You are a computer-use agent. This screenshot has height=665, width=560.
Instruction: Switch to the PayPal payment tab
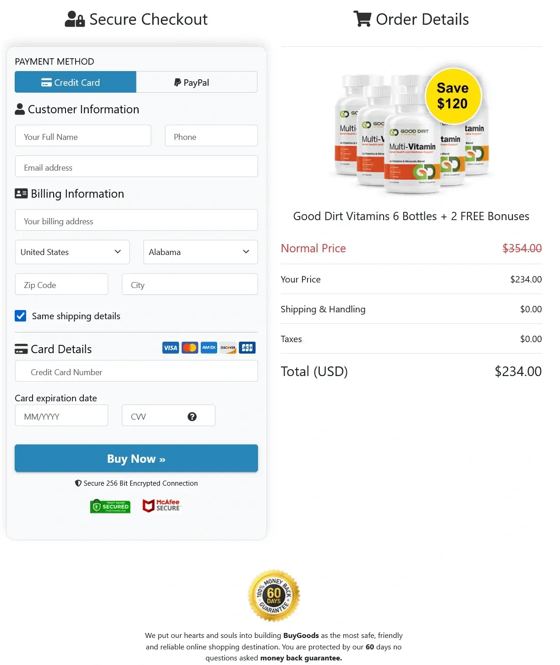tap(197, 82)
